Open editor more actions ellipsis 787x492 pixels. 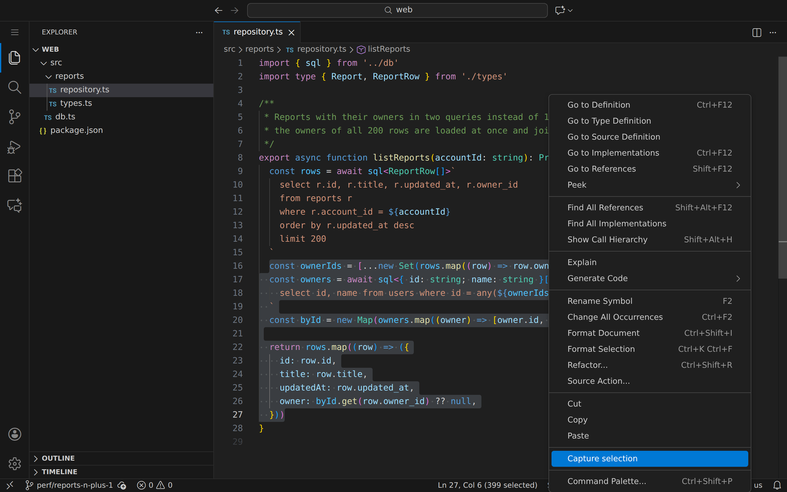pyautogui.click(x=773, y=32)
